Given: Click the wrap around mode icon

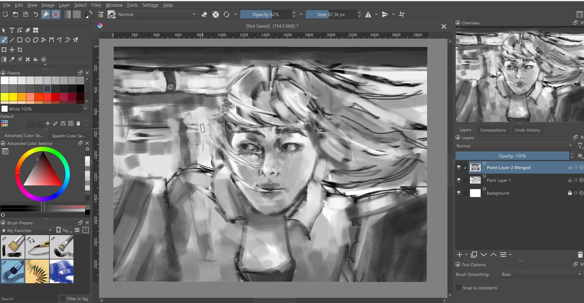Looking at the screenshot, I should [401, 15].
